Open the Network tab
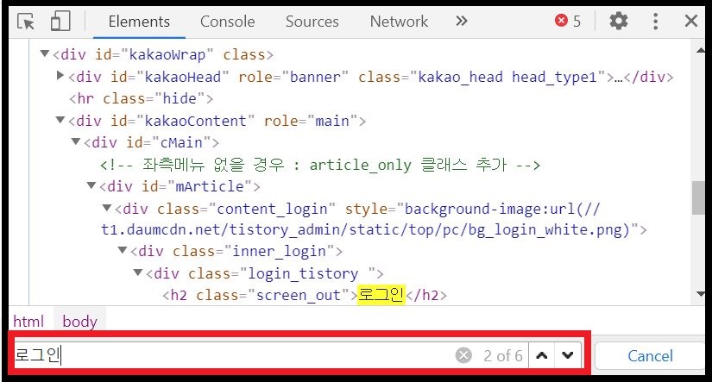 point(399,22)
